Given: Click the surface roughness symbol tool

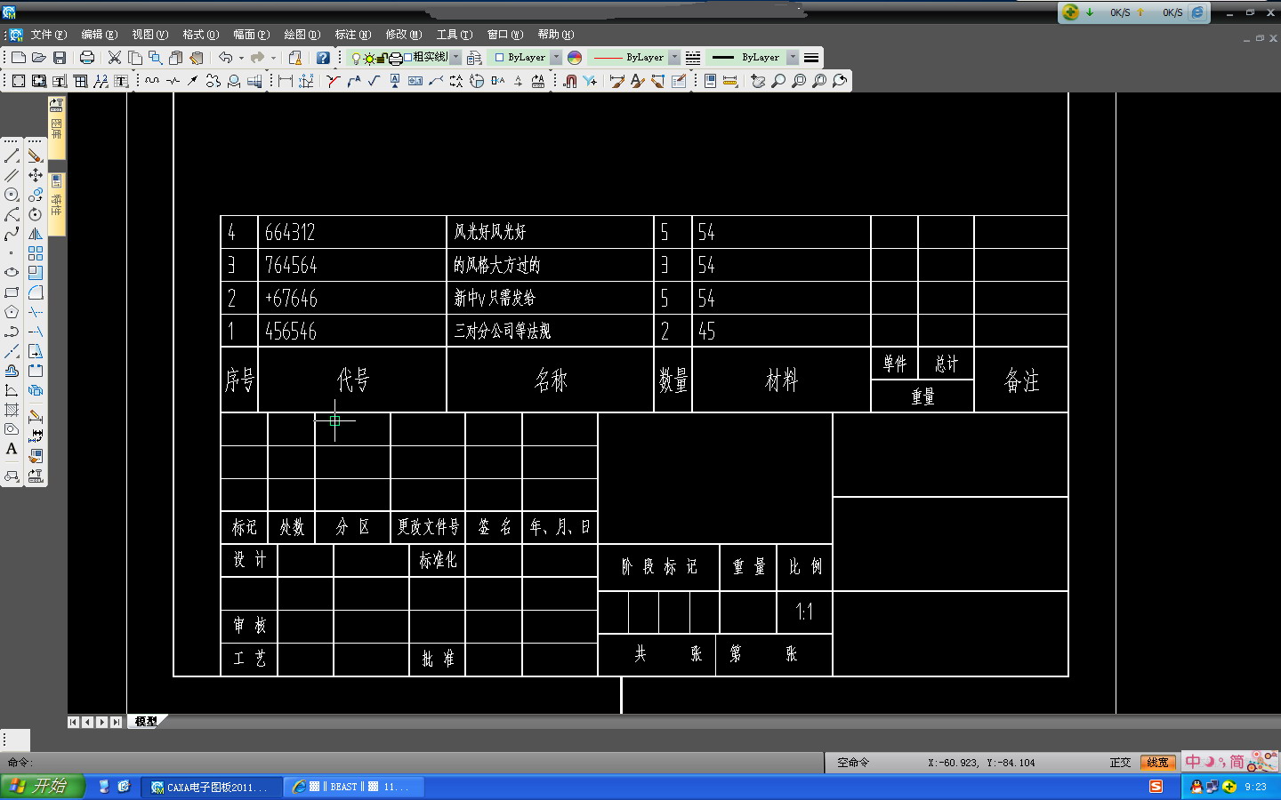Looking at the screenshot, I should click(374, 81).
